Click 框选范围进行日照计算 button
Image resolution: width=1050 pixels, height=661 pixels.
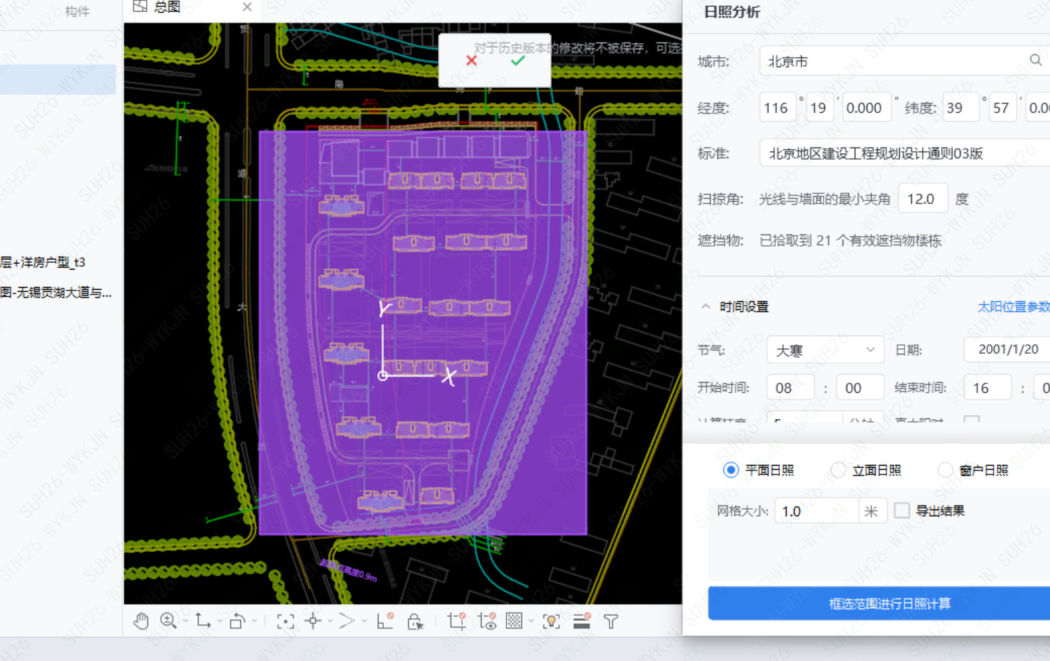point(889,604)
